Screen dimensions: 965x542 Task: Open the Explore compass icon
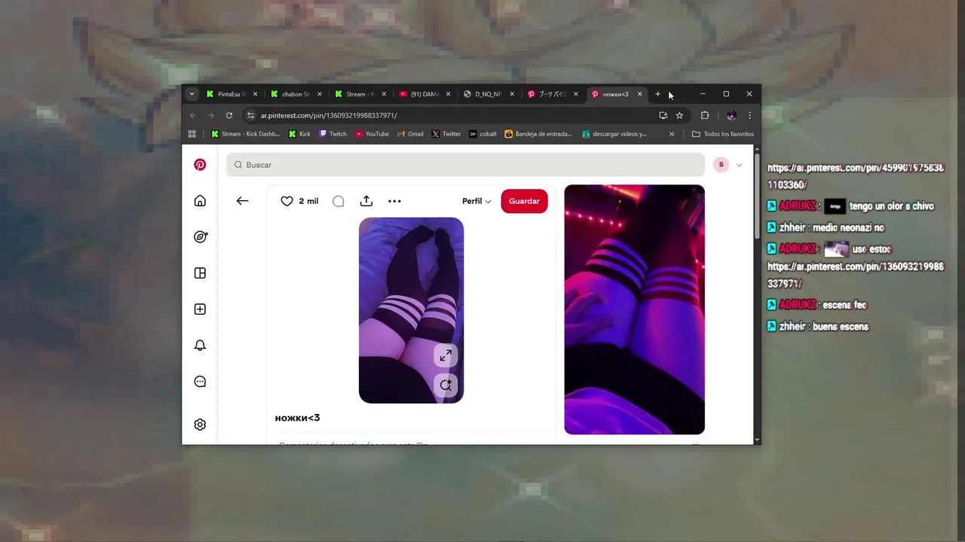[200, 237]
